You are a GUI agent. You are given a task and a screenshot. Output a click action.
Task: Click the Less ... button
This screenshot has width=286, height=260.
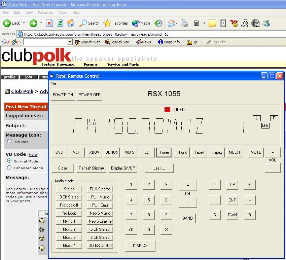(159, 168)
